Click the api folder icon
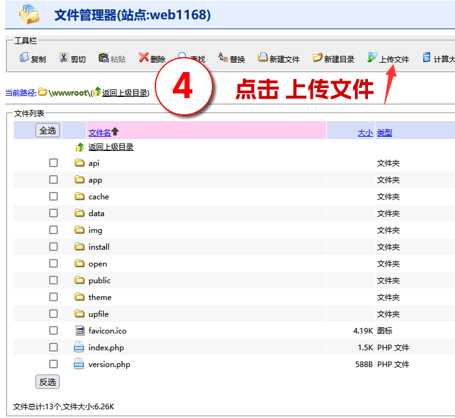Screen dimensions: 455x418 click(x=79, y=163)
